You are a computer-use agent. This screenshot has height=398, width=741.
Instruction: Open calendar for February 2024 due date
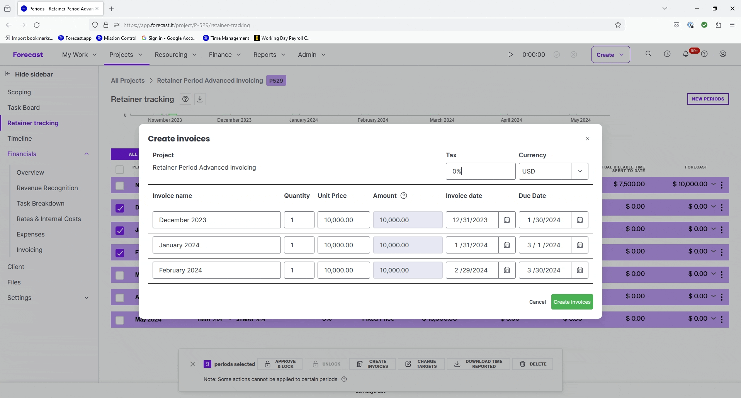[x=580, y=270]
